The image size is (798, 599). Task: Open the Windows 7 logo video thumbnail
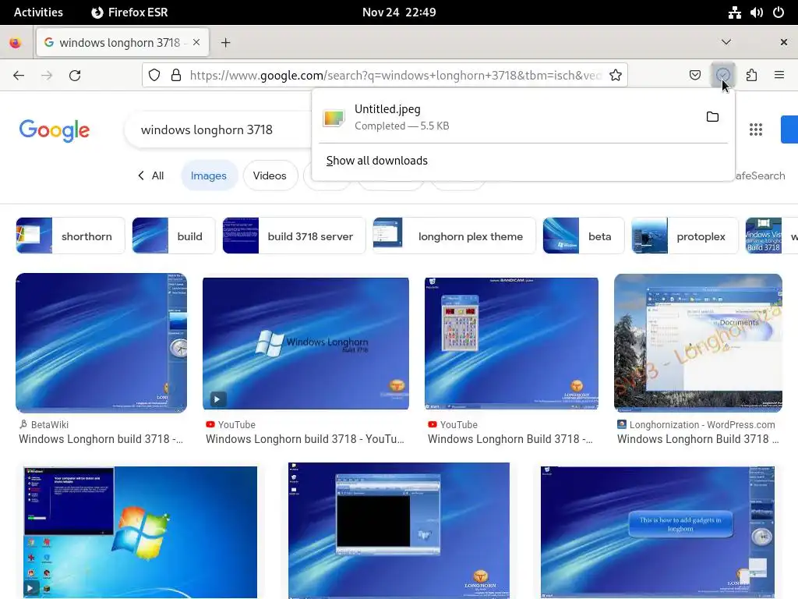(140, 532)
